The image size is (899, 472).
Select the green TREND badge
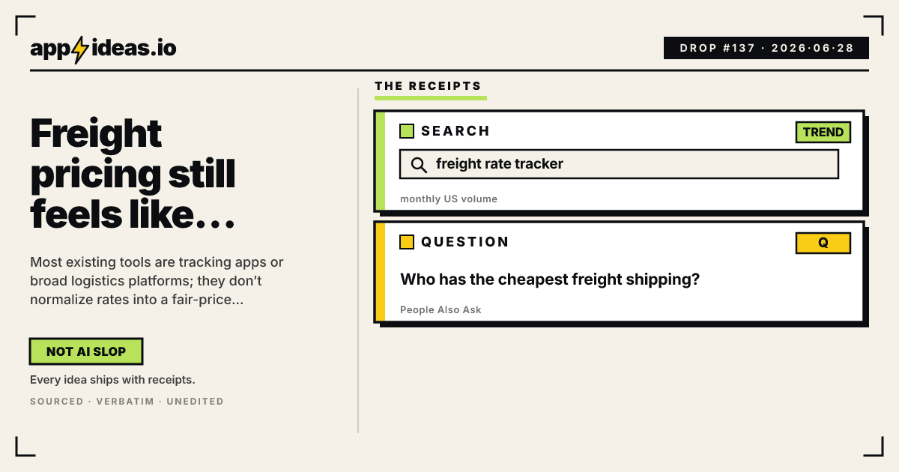coord(823,132)
